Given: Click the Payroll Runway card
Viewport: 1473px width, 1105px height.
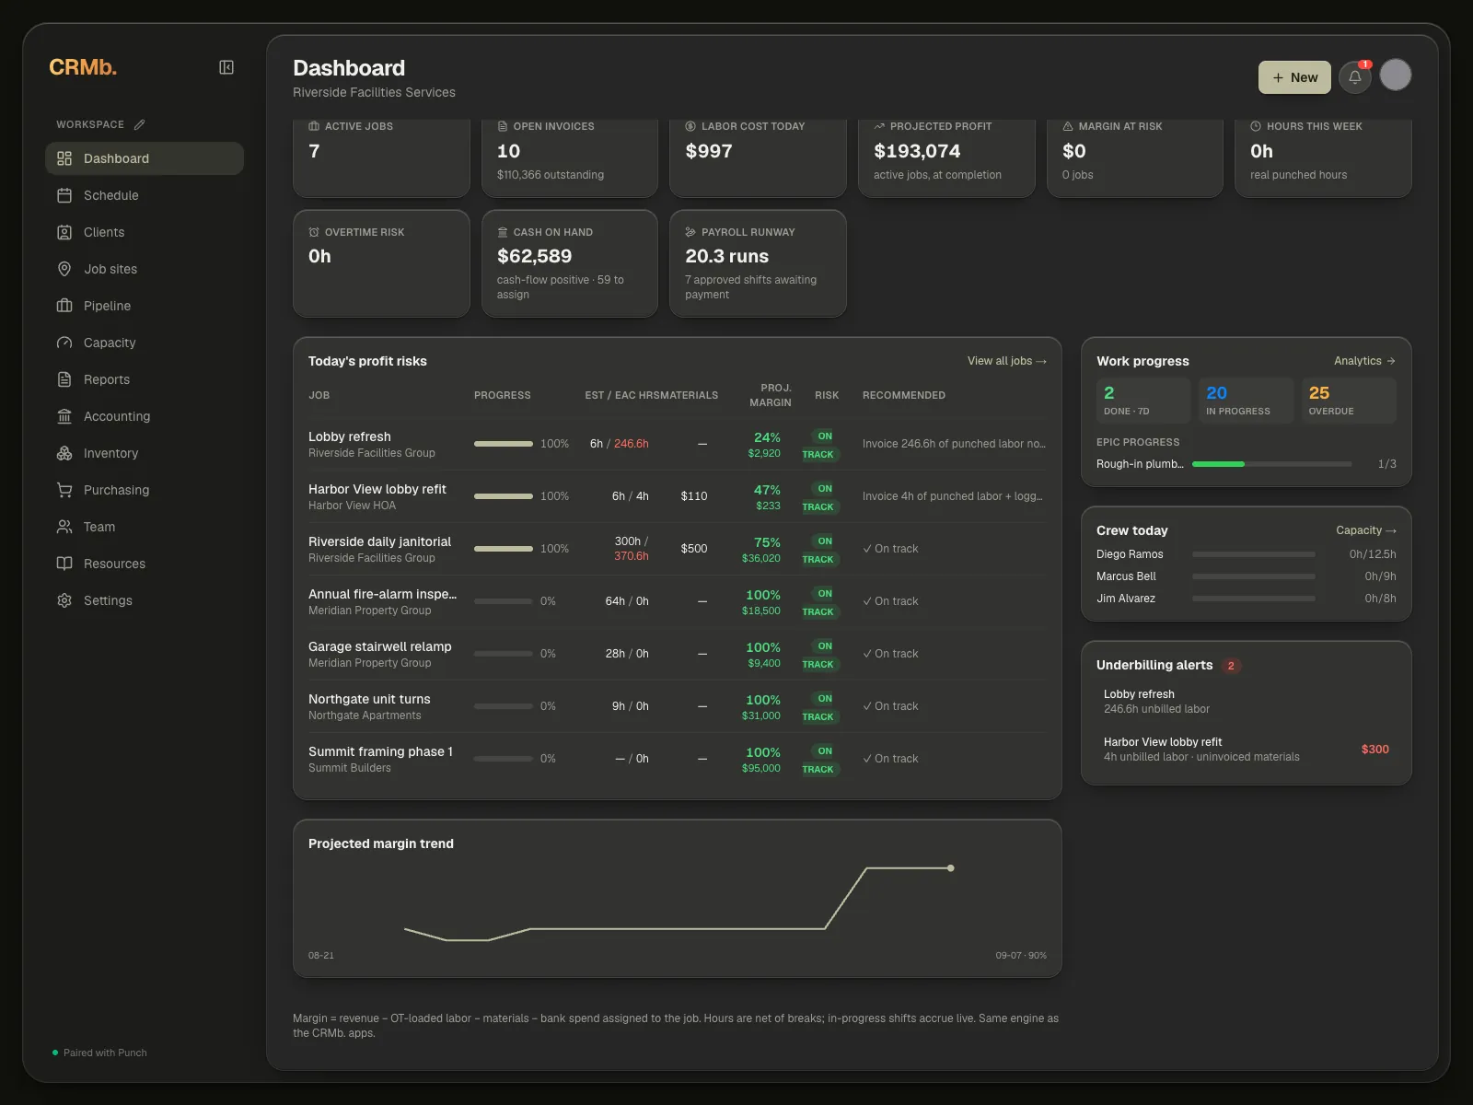Looking at the screenshot, I should click(758, 263).
